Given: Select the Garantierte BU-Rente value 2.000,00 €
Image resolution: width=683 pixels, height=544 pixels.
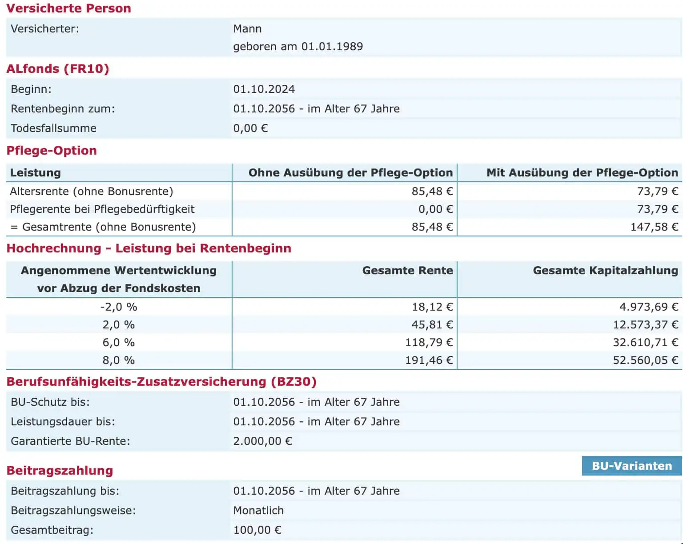Looking at the screenshot, I should [x=262, y=441].
